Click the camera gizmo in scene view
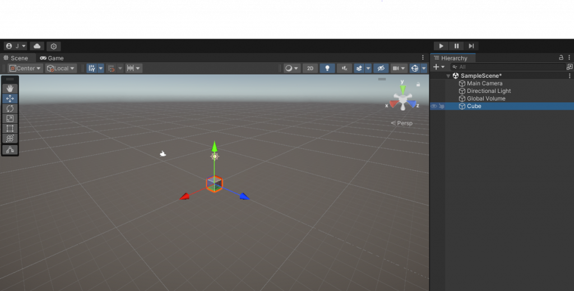Image resolution: width=574 pixels, height=291 pixels. (163, 154)
